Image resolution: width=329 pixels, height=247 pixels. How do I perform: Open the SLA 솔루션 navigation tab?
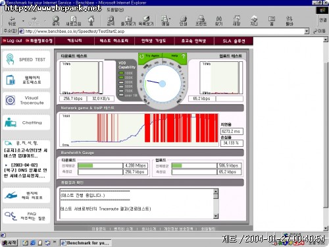click(x=234, y=41)
